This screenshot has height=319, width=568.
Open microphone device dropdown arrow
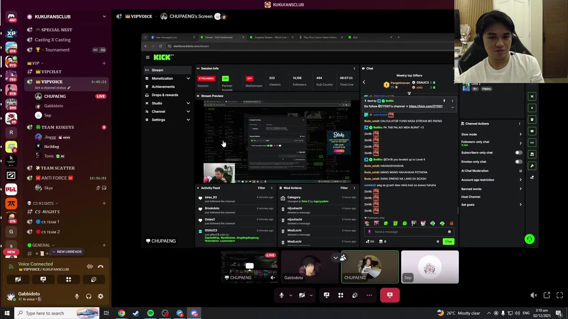tap(291, 295)
